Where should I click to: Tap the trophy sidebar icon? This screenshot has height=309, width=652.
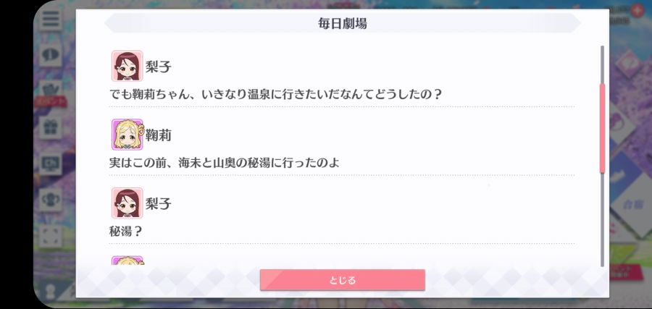coord(51,200)
